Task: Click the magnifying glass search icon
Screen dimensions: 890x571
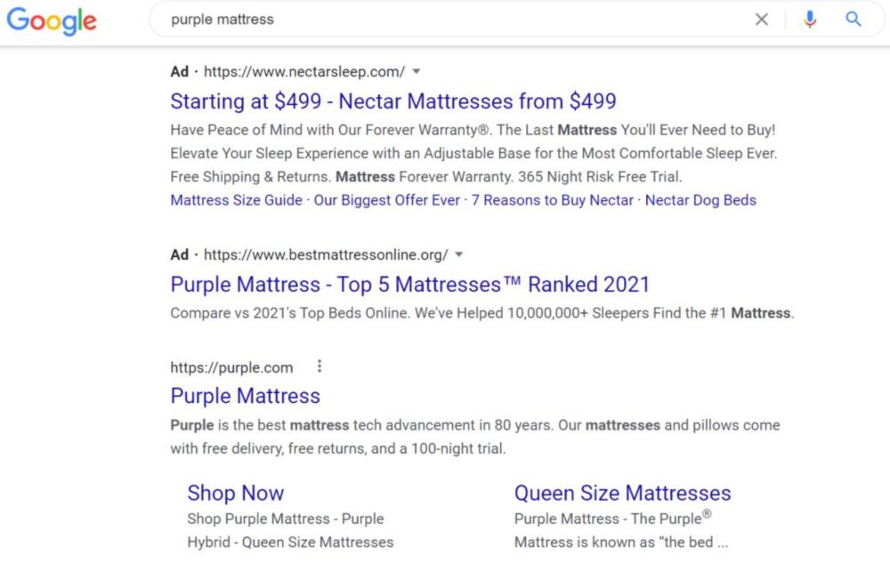Action: [x=854, y=19]
